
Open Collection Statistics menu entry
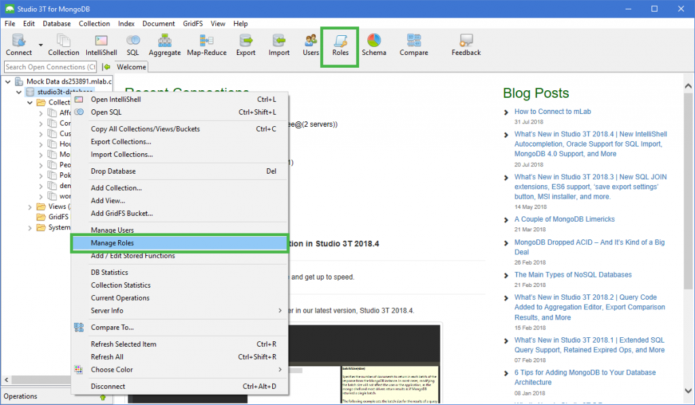(180, 286)
